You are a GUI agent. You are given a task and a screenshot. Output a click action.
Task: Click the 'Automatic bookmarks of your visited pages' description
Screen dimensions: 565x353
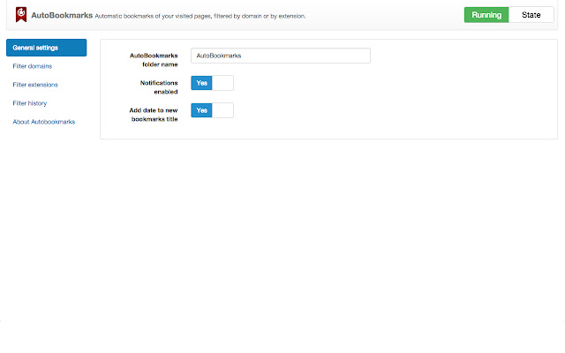(200, 16)
